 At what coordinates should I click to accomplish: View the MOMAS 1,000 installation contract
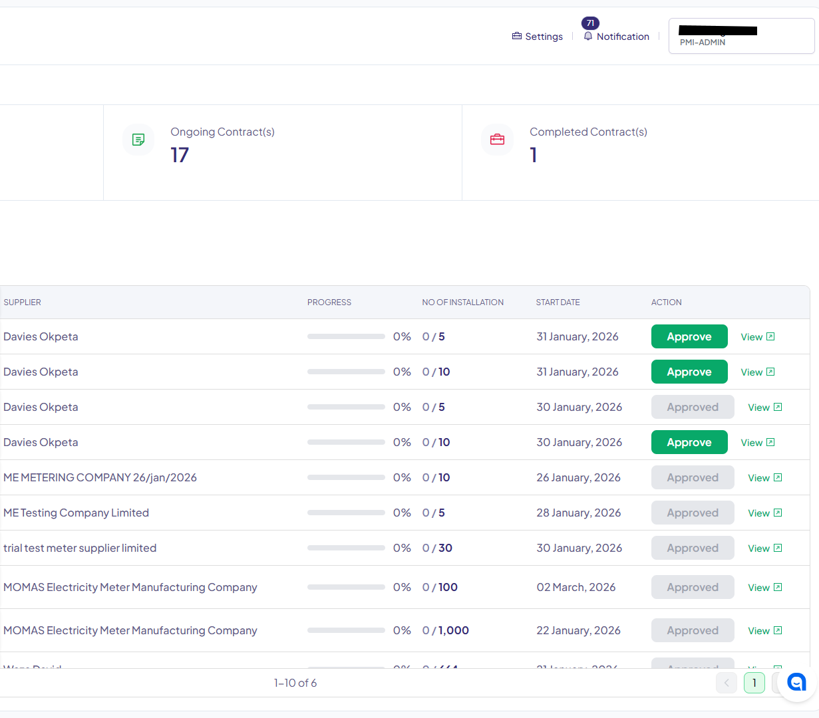758,630
